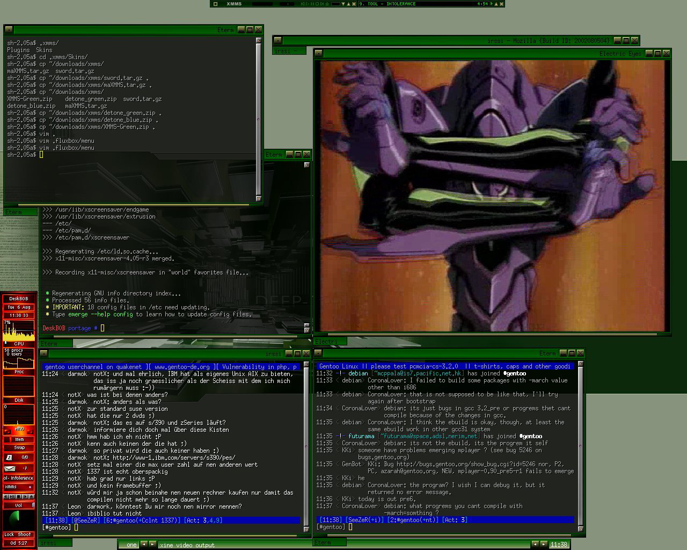This screenshot has width=687, height=550.
Task: Expand the Mem meter in GKrellM
Action: [x=19, y=439]
